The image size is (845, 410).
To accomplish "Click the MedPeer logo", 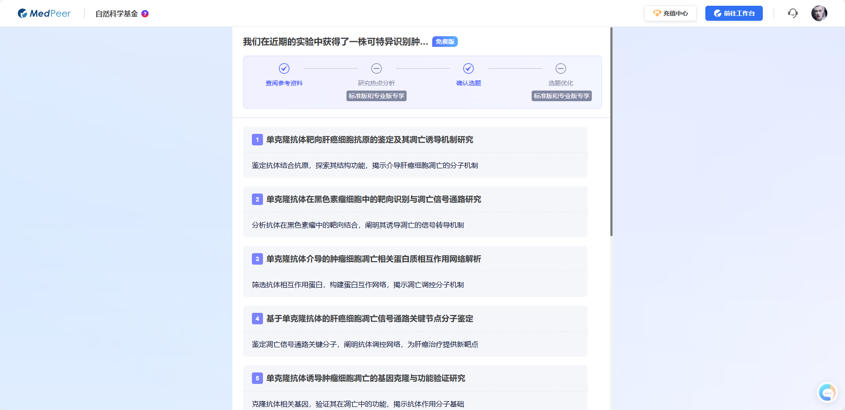I will (x=44, y=14).
